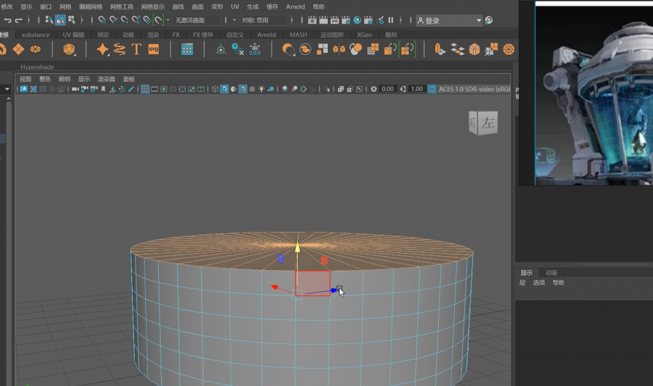This screenshot has width=653, height=386.
Task: Pause viewport with the pause icon
Action: coord(391,20)
